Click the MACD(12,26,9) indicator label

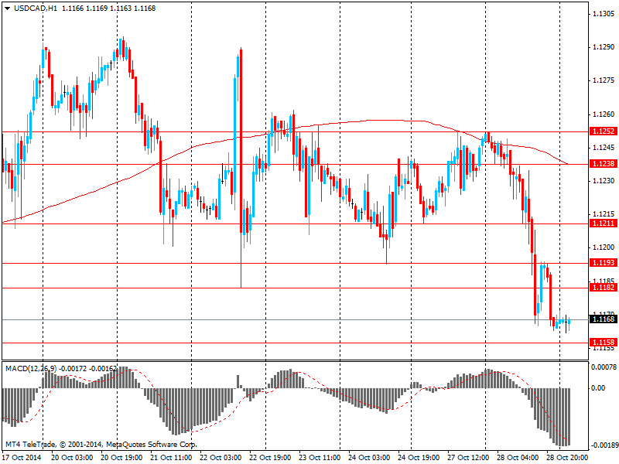point(32,369)
